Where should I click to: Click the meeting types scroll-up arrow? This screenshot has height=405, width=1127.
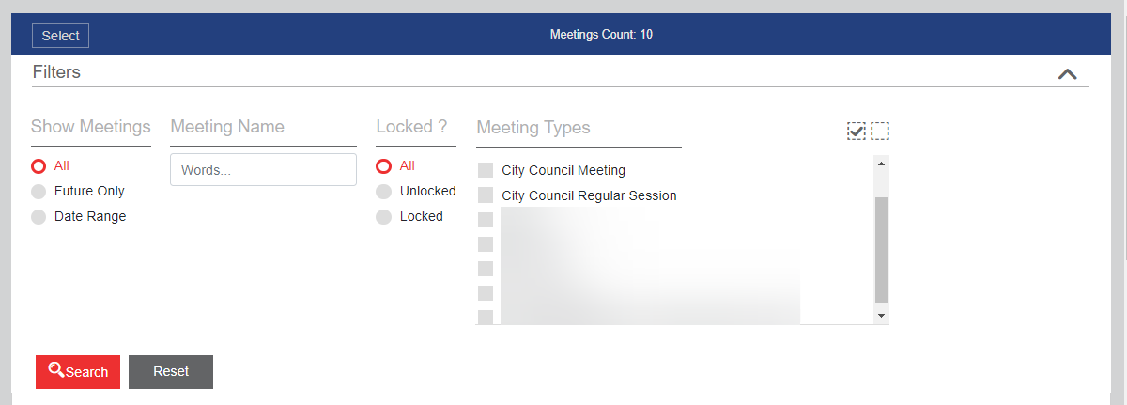tap(881, 164)
